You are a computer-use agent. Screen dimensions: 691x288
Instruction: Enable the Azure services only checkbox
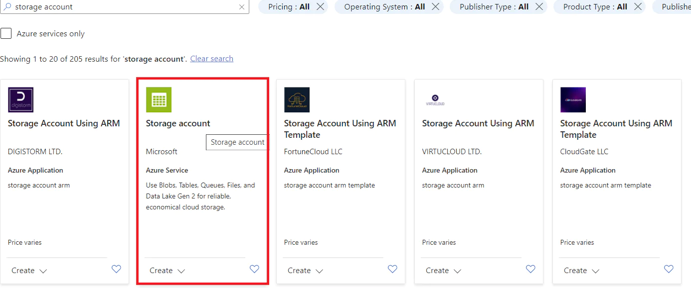[x=6, y=33]
